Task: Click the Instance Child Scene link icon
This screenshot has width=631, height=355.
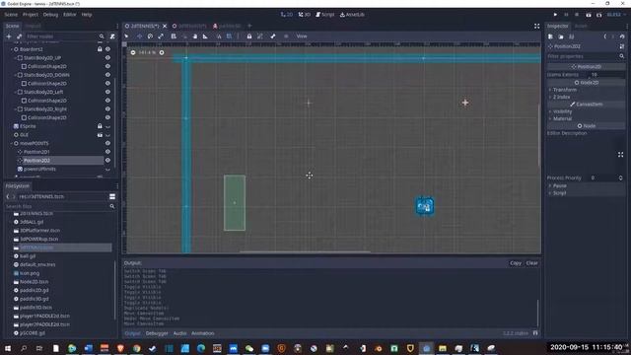Action: click(19, 36)
